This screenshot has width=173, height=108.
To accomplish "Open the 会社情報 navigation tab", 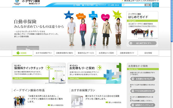I will pos(148,53).
